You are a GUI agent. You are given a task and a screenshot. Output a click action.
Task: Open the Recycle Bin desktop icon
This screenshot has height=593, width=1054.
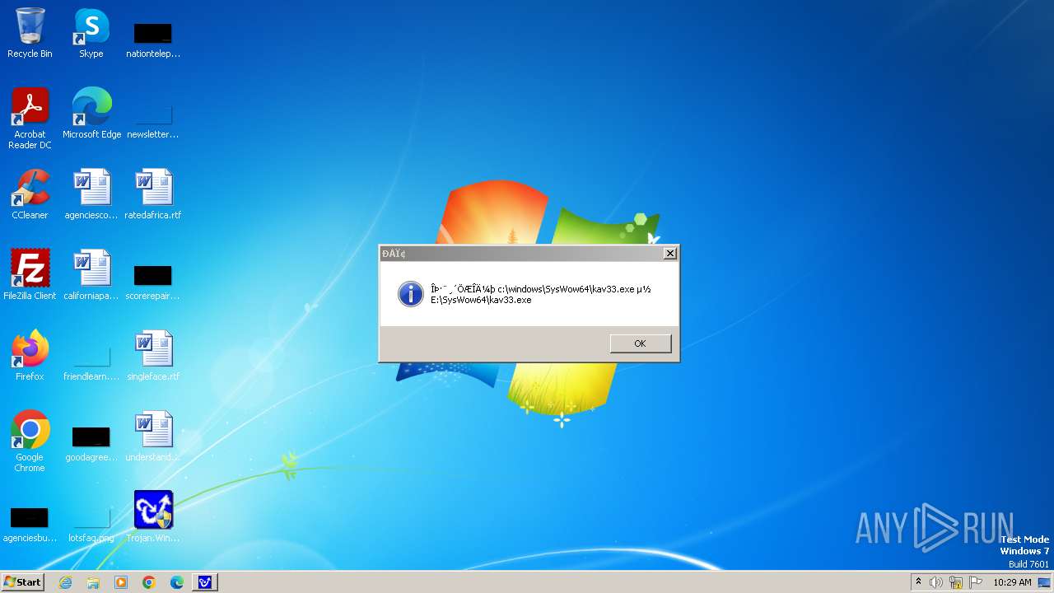point(30,33)
